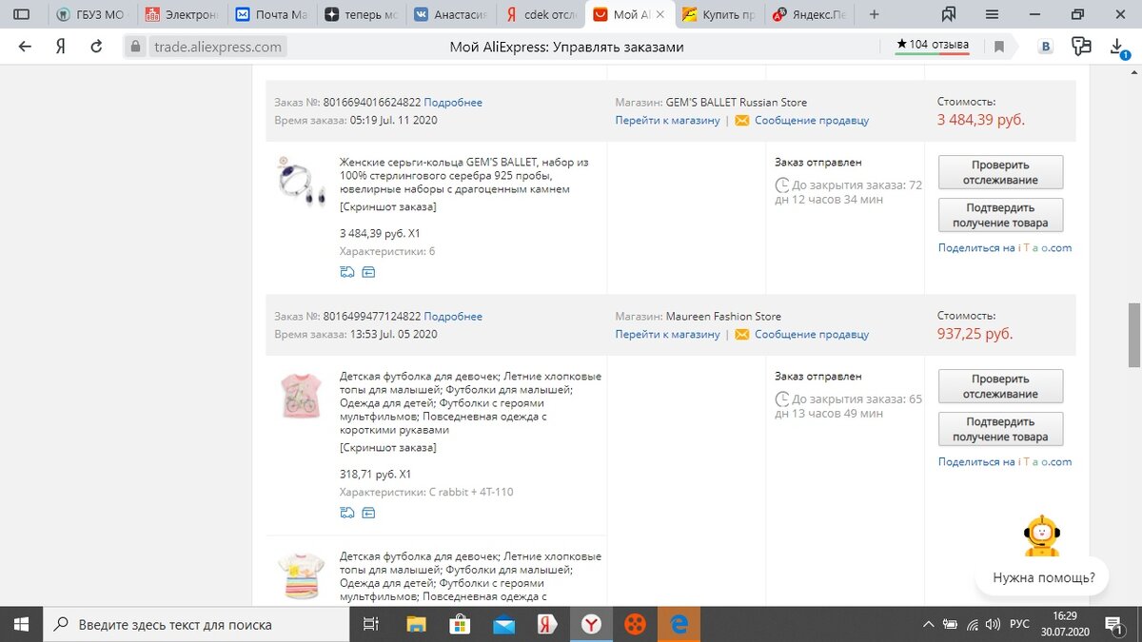Click envelope icon in GEM'S BALLET order
Viewport: 1142px width, 642px height.
[x=741, y=121]
